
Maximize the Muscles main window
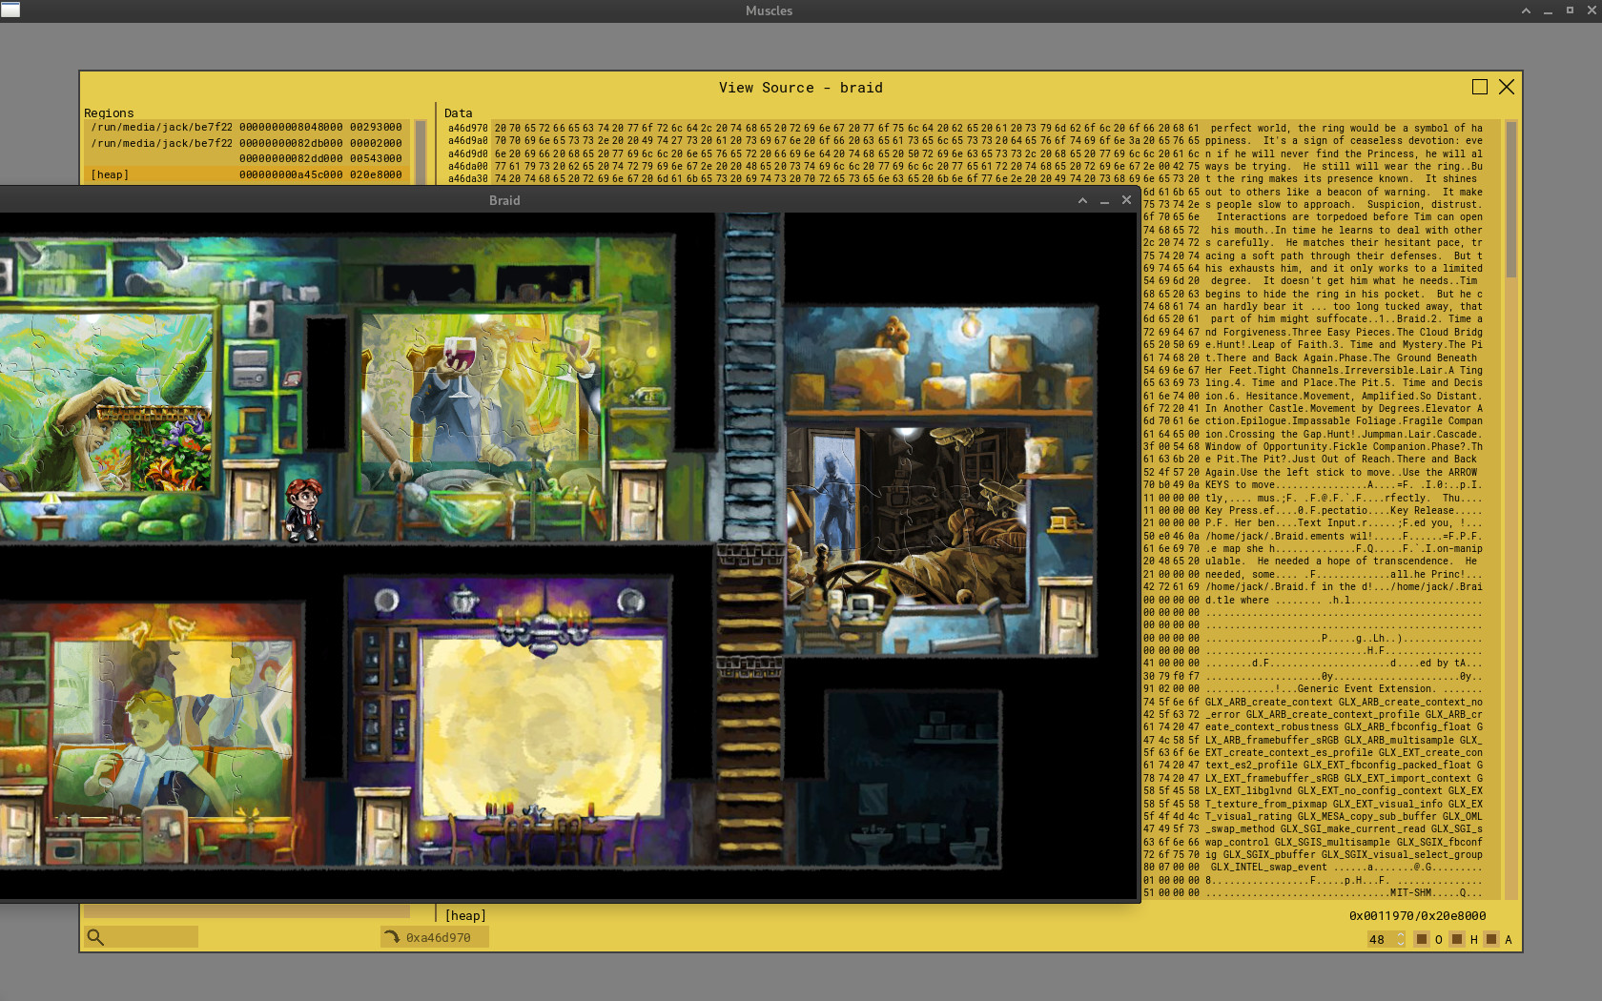[x=1570, y=10]
